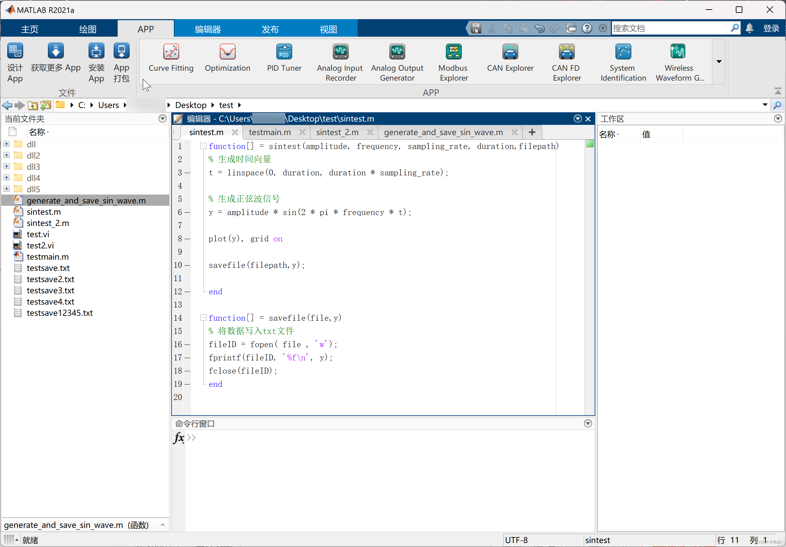
Task: Click the help question mark icon
Action: click(587, 28)
